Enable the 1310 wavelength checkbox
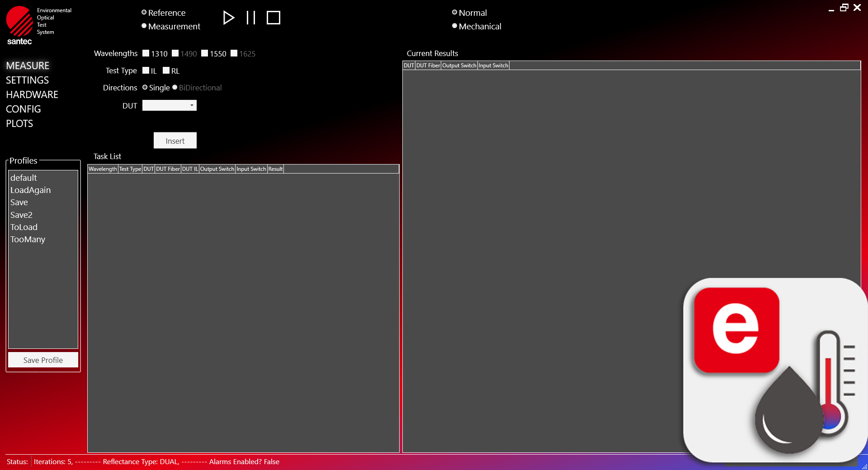The width and height of the screenshot is (868, 470). (146, 53)
